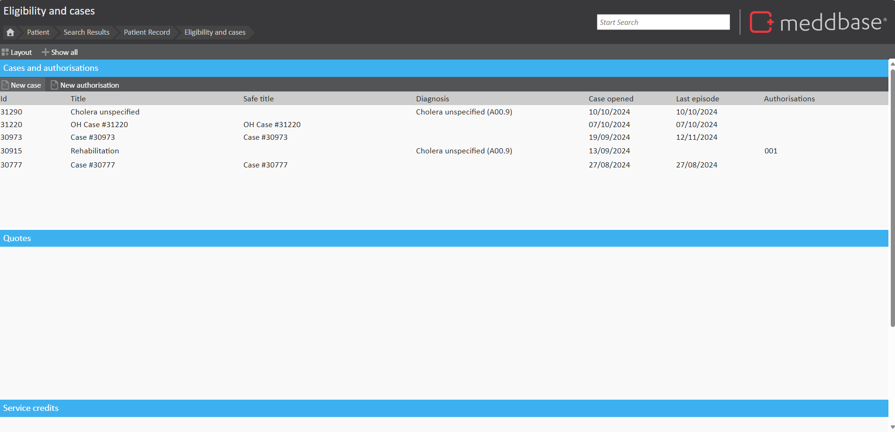
Task: Sort by Case opened column header
Action: point(610,99)
